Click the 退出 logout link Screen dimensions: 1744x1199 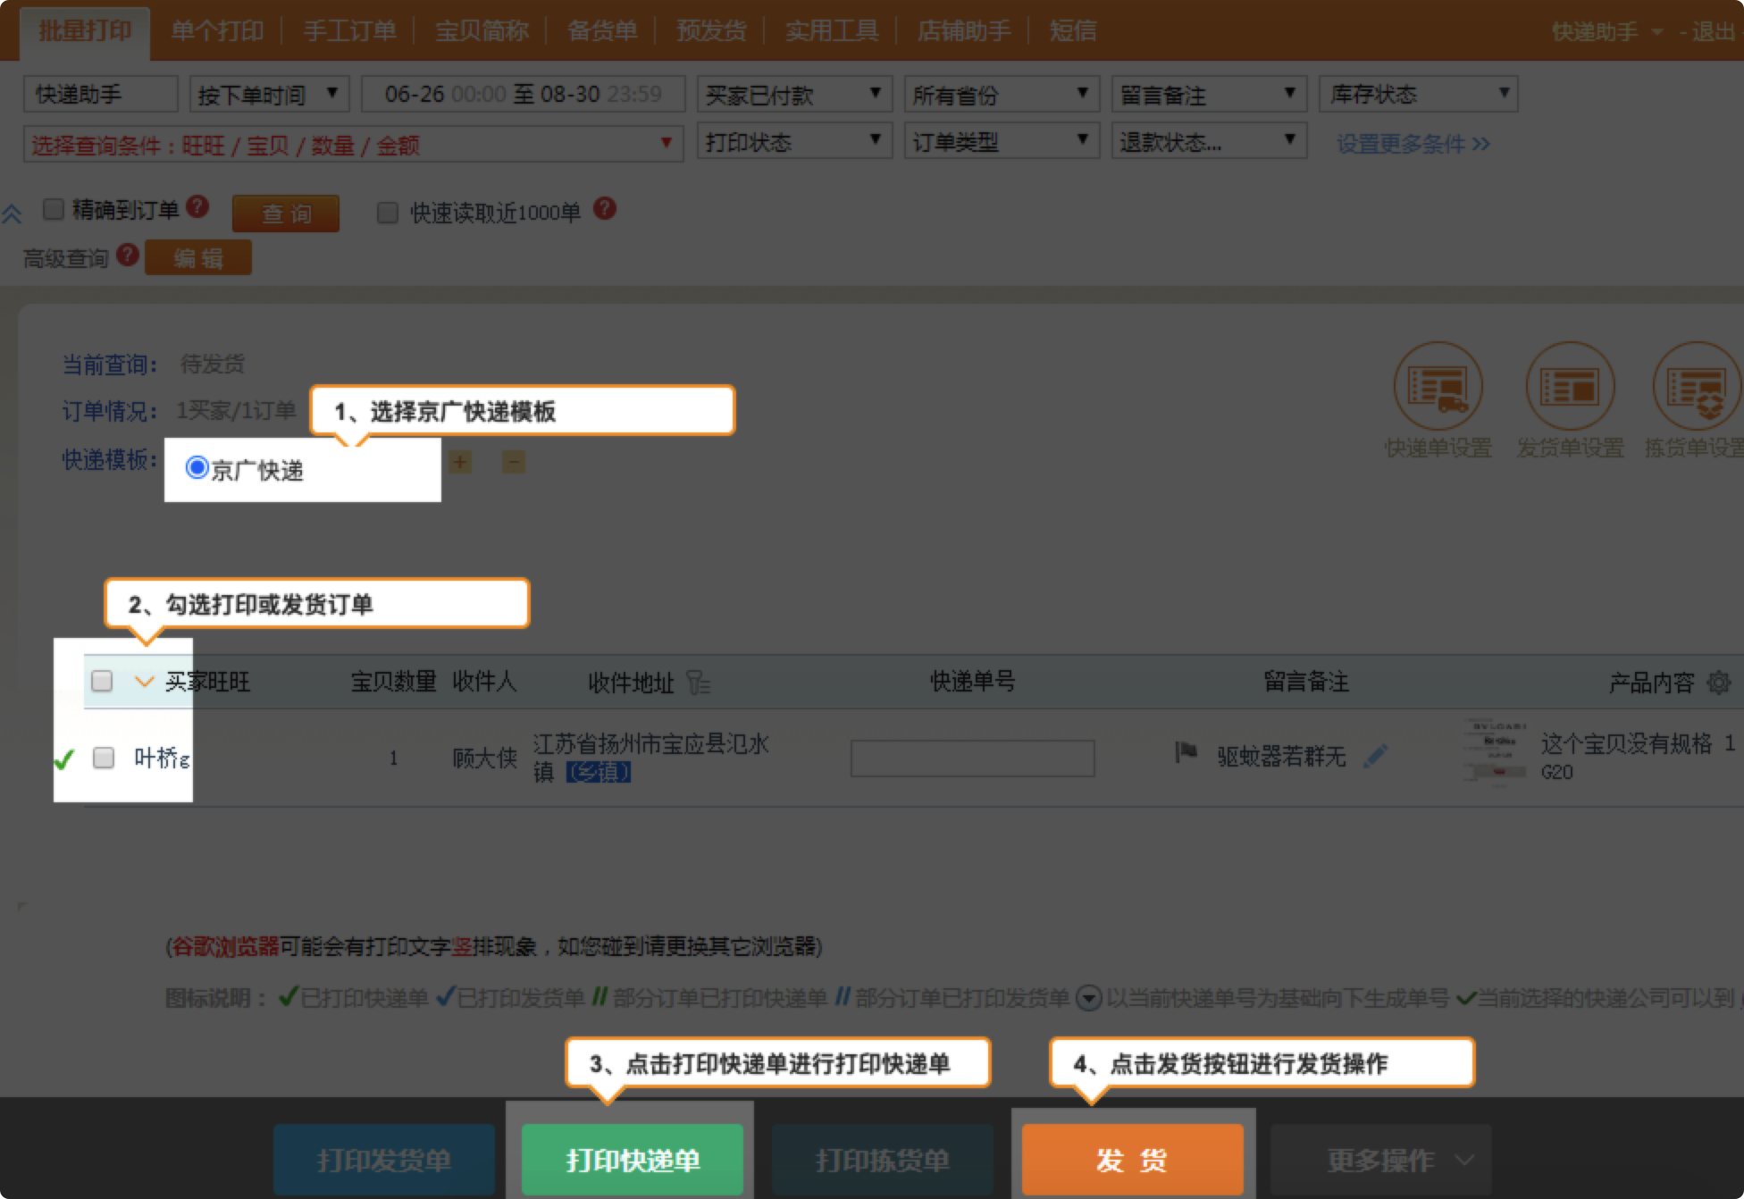click(1713, 31)
